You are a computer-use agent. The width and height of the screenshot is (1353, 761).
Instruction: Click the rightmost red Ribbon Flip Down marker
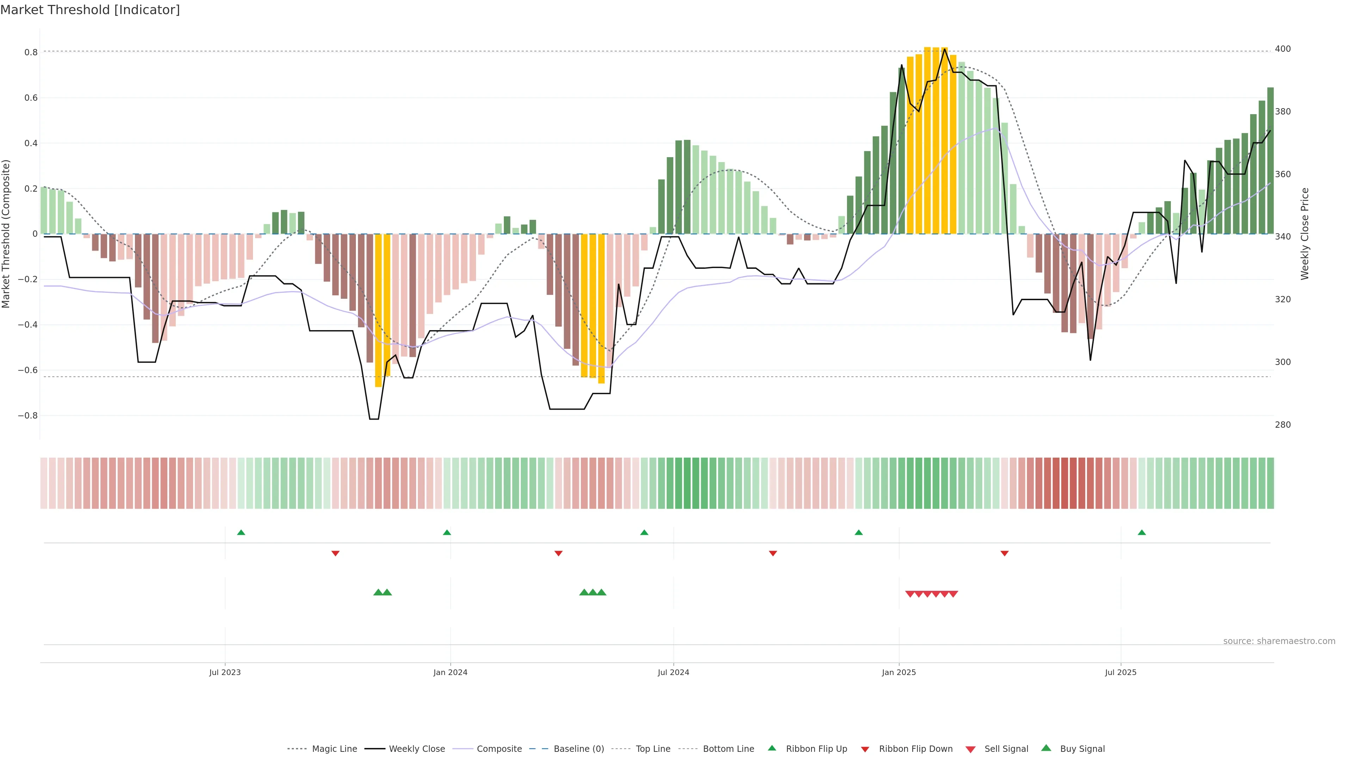1004,553
